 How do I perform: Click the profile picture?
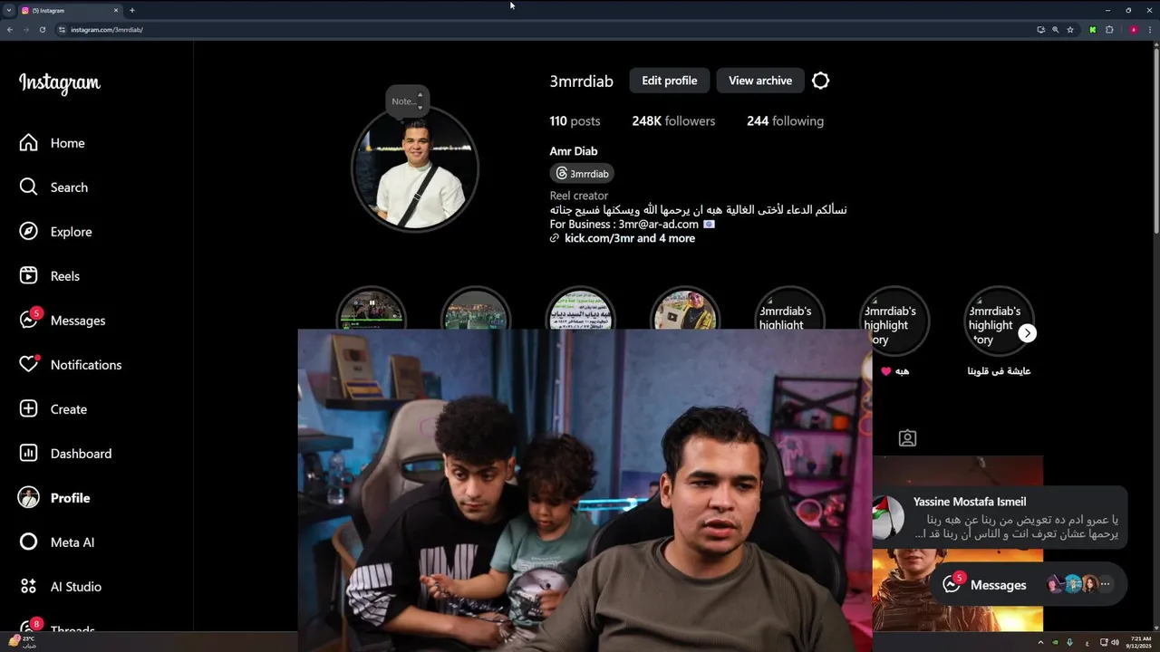click(x=415, y=168)
